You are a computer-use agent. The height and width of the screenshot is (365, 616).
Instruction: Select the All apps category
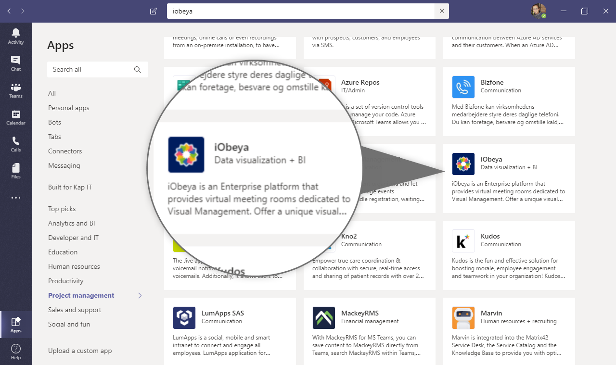pos(52,93)
